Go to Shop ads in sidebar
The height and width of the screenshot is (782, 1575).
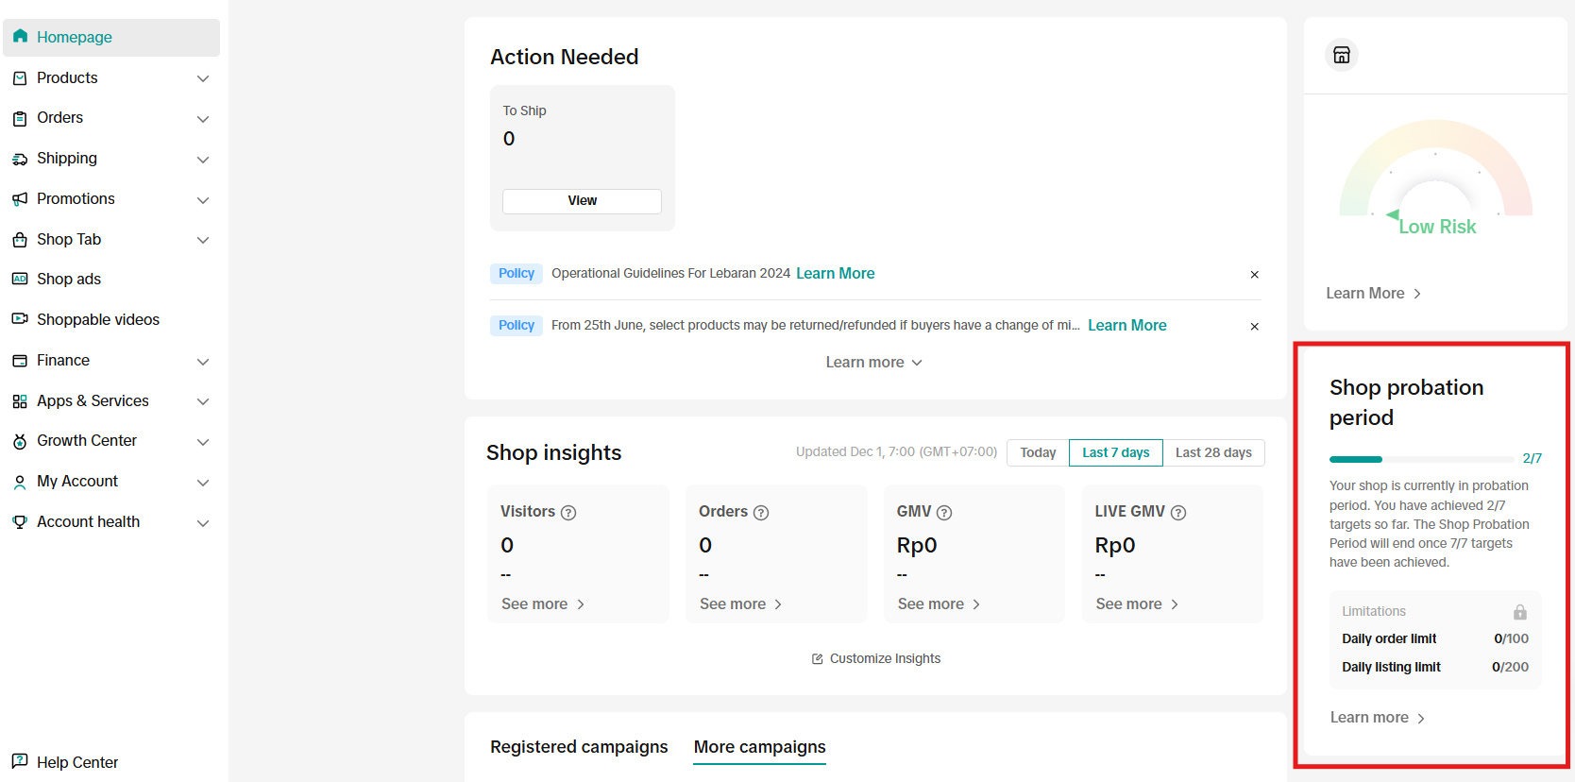[x=68, y=280]
